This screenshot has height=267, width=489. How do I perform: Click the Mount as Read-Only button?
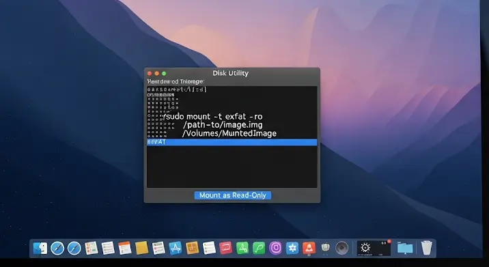click(233, 195)
